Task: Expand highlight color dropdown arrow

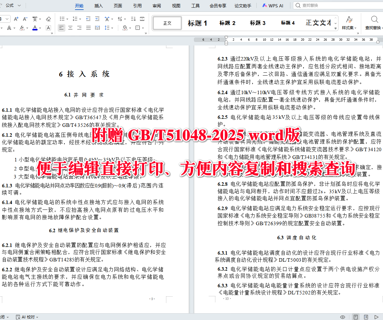Action: tap(27, 28)
